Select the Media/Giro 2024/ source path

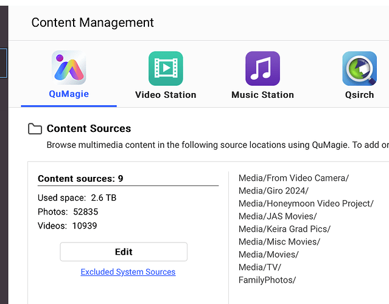(x=273, y=191)
